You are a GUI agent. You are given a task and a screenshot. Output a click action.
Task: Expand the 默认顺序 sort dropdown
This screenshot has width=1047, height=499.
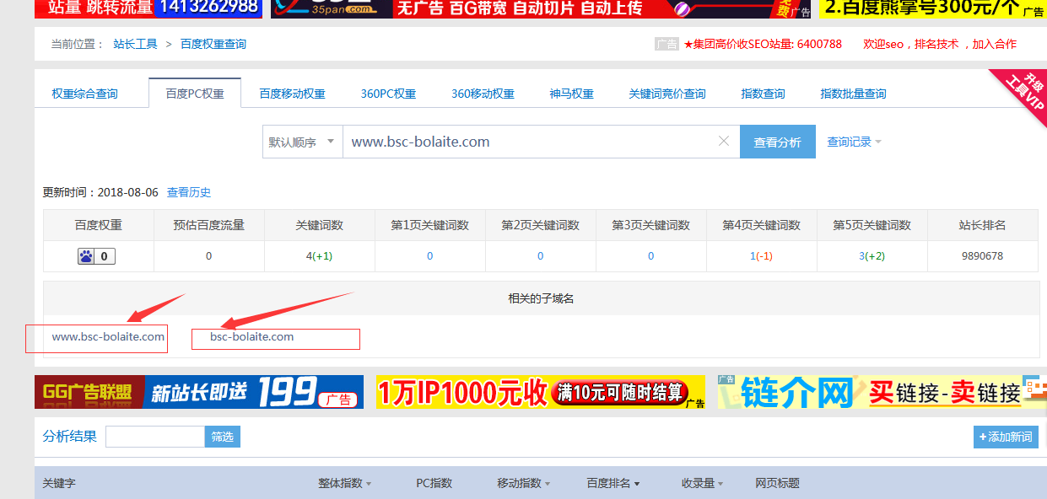click(x=302, y=142)
